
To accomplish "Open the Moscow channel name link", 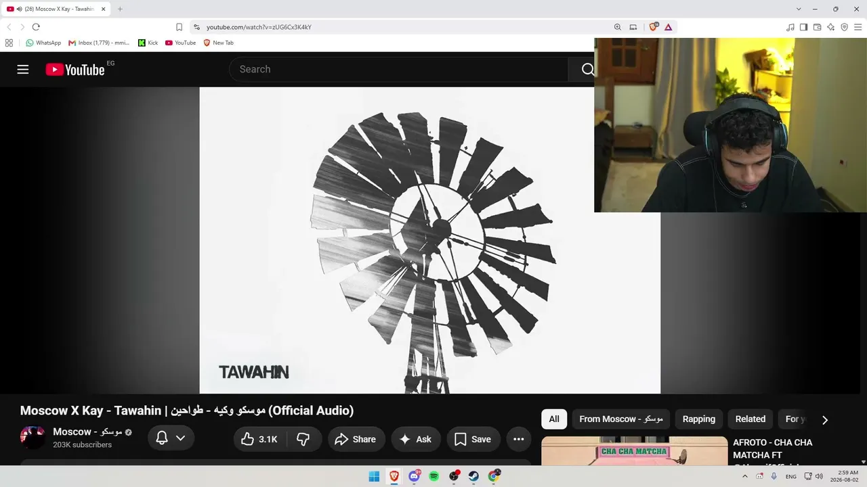I will [87, 432].
